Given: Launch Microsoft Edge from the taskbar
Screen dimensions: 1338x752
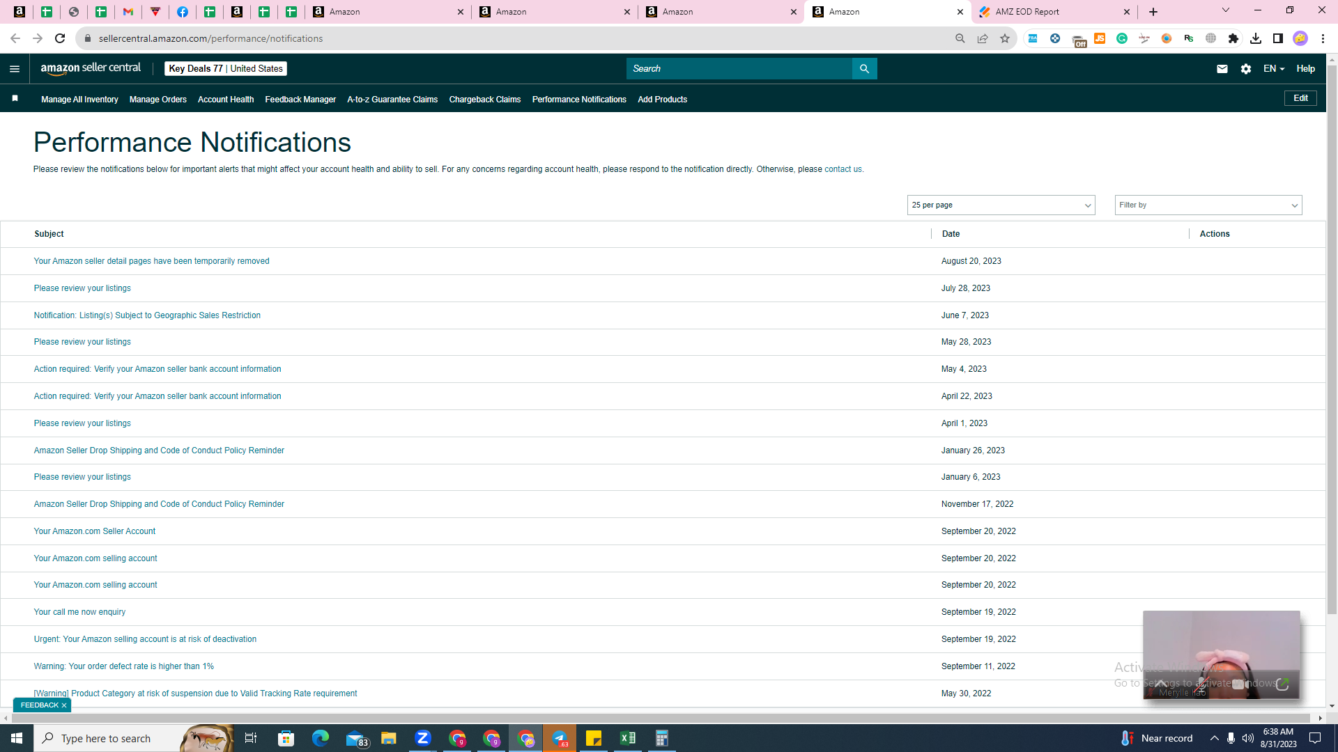Looking at the screenshot, I should point(321,738).
